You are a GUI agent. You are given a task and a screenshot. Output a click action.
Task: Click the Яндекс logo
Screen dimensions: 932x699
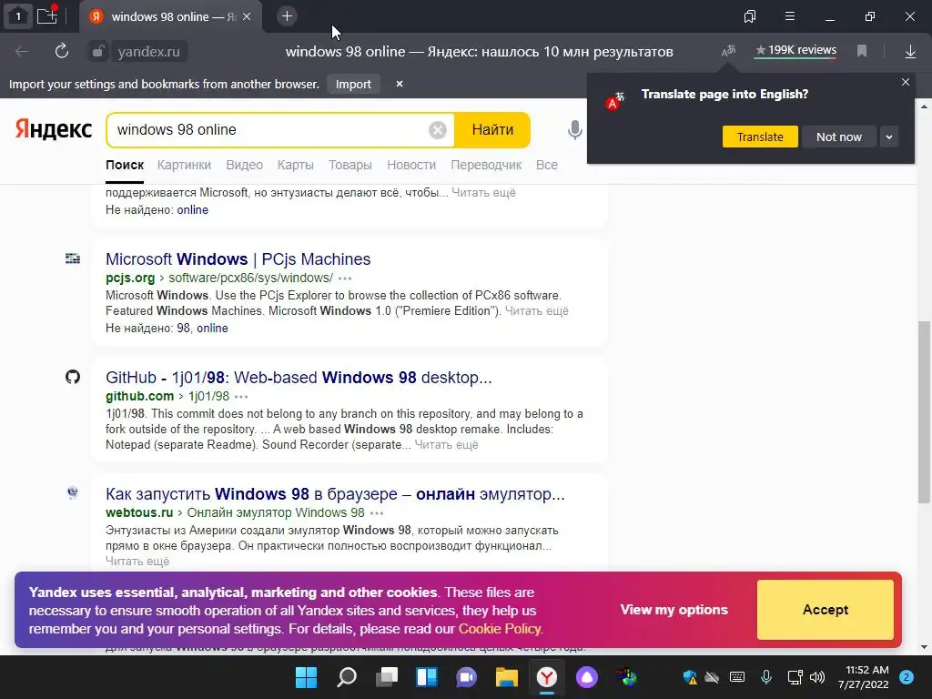[54, 129]
